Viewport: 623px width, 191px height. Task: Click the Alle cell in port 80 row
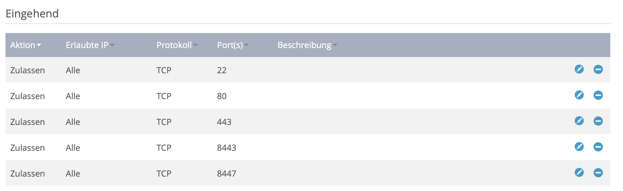point(73,96)
